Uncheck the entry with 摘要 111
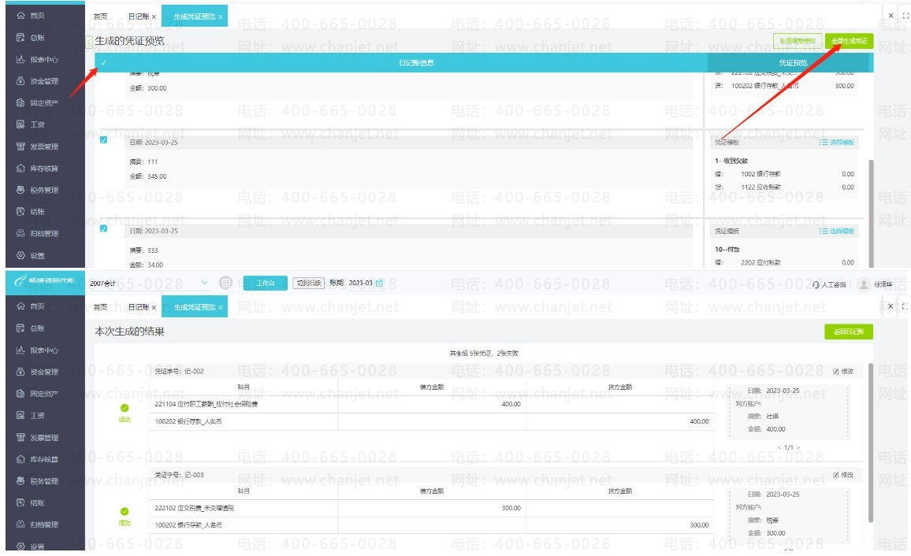Viewport: 911px width, 556px height. 103,140
